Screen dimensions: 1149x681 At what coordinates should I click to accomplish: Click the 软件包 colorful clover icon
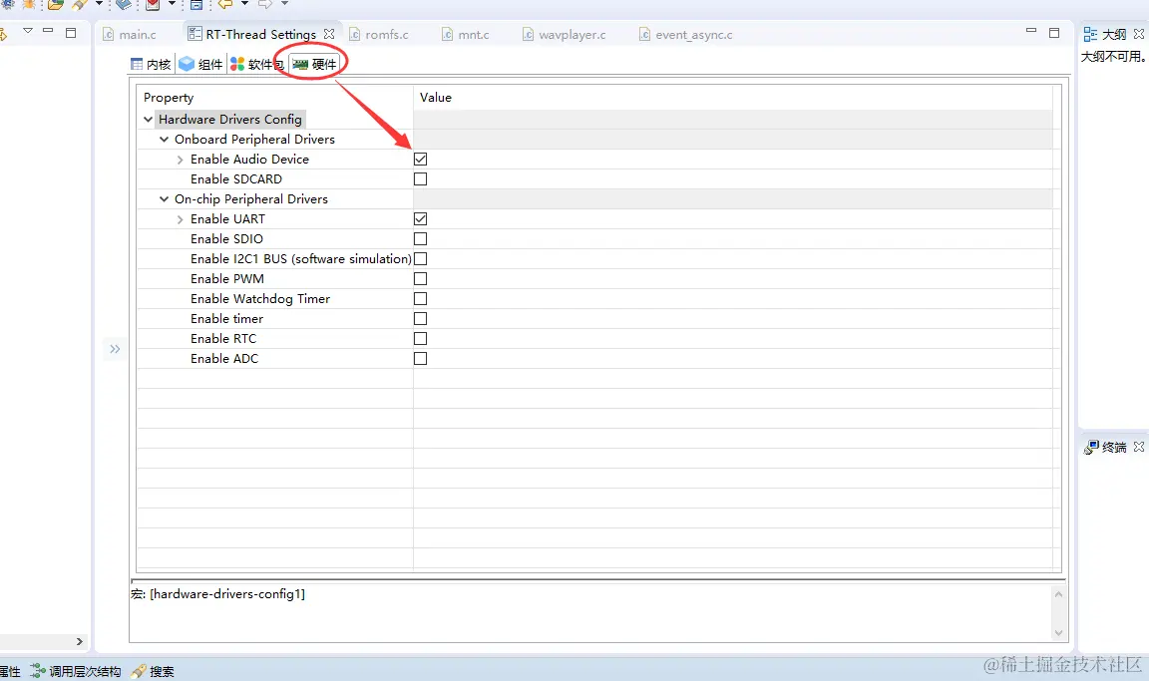point(237,65)
